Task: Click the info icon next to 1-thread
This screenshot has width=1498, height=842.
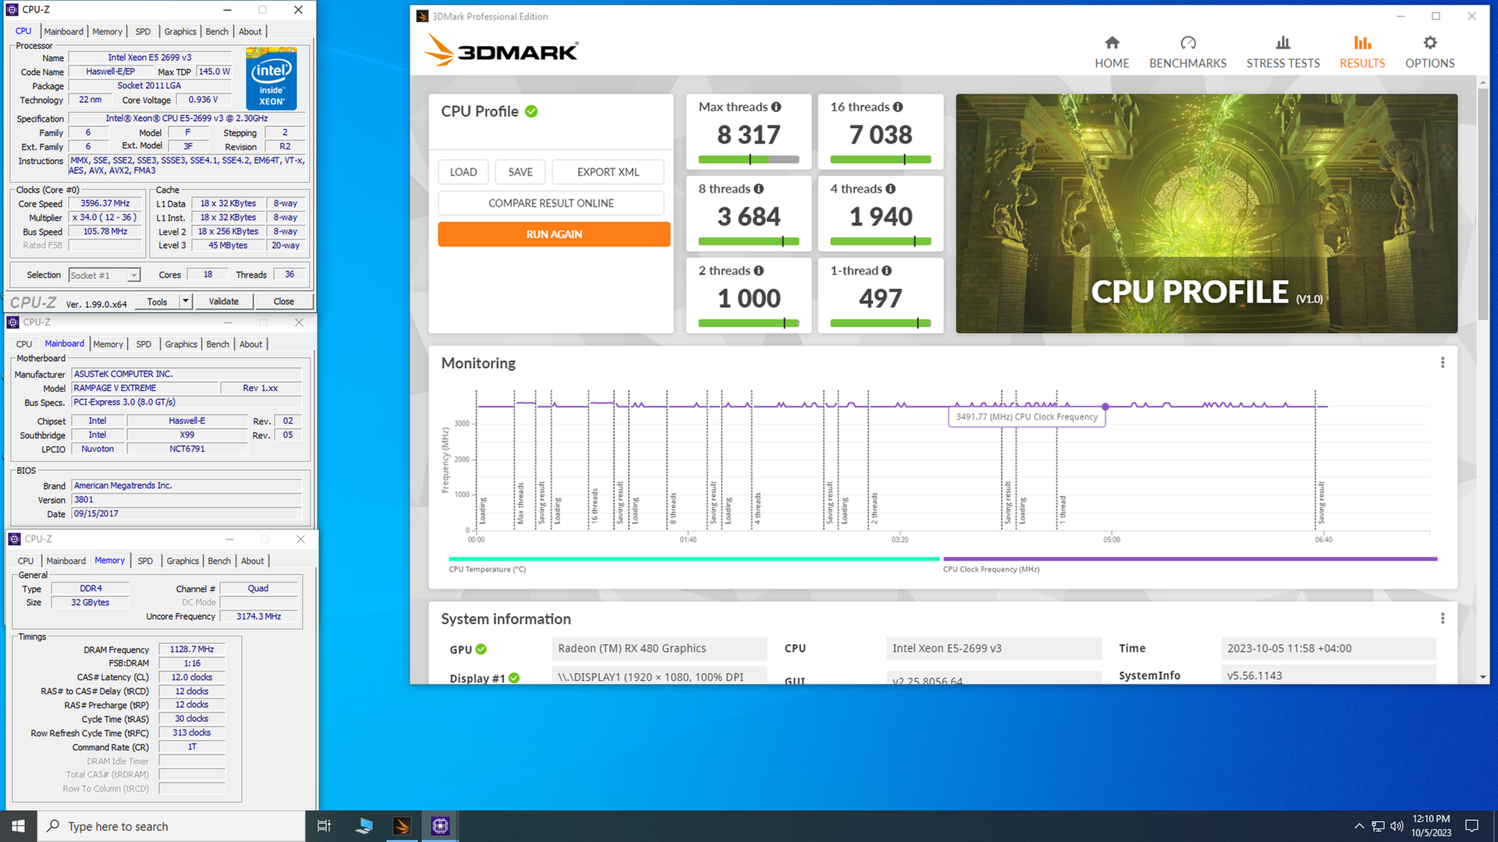Action: pos(886,271)
